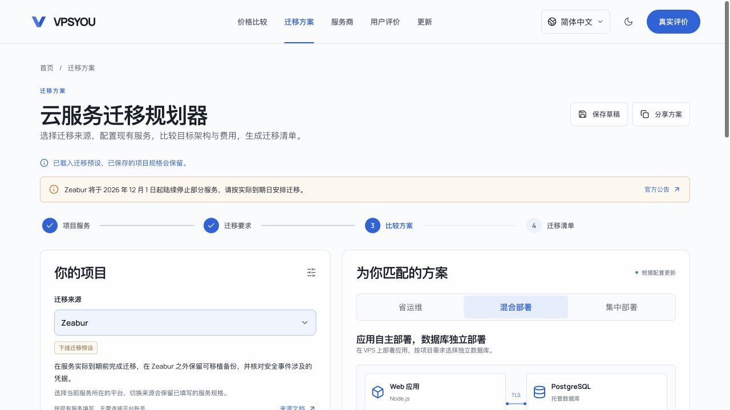Click the 下线迁移预设 tag
This screenshot has height=410, width=730.
tap(76, 347)
